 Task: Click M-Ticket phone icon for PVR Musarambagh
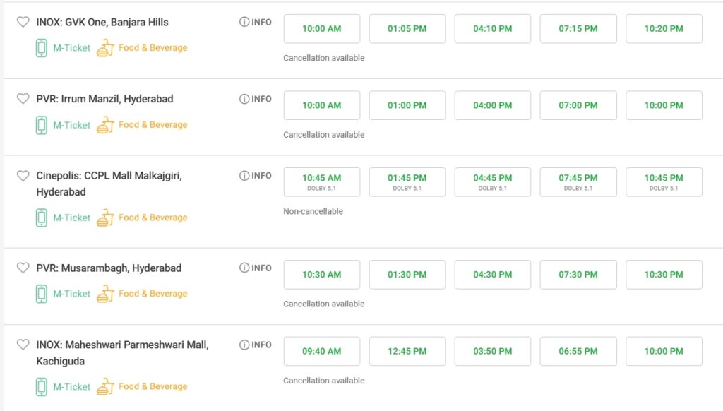42,294
